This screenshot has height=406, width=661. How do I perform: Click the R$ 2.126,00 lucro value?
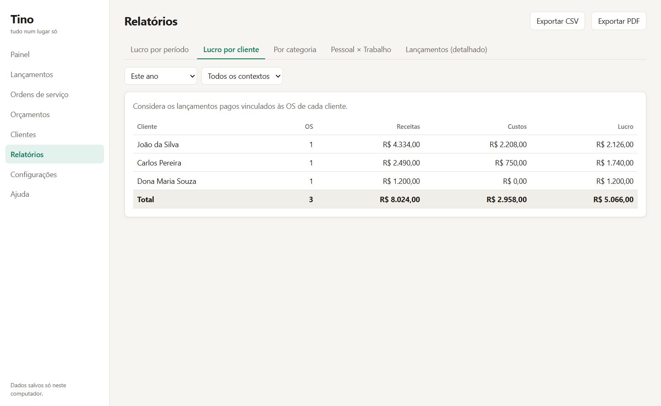coord(615,145)
